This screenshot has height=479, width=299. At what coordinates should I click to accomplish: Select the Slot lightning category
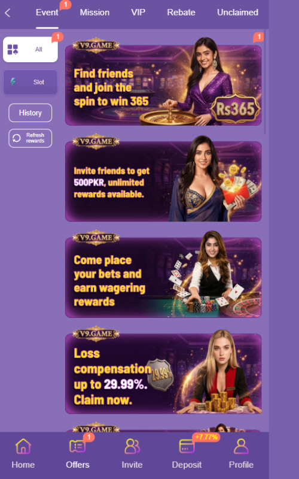[x=30, y=82]
